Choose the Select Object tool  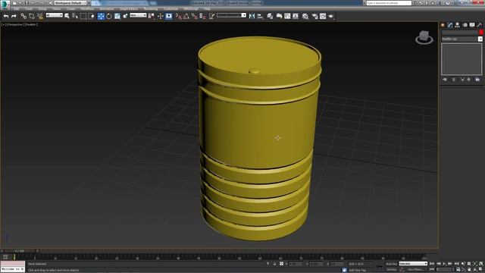(67, 16)
